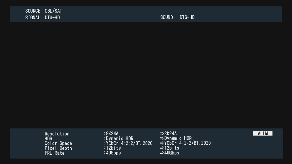Click the output 8K24A resolution text
Image resolution: width=292 pixels, height=164 pixels.
point(169,134)
